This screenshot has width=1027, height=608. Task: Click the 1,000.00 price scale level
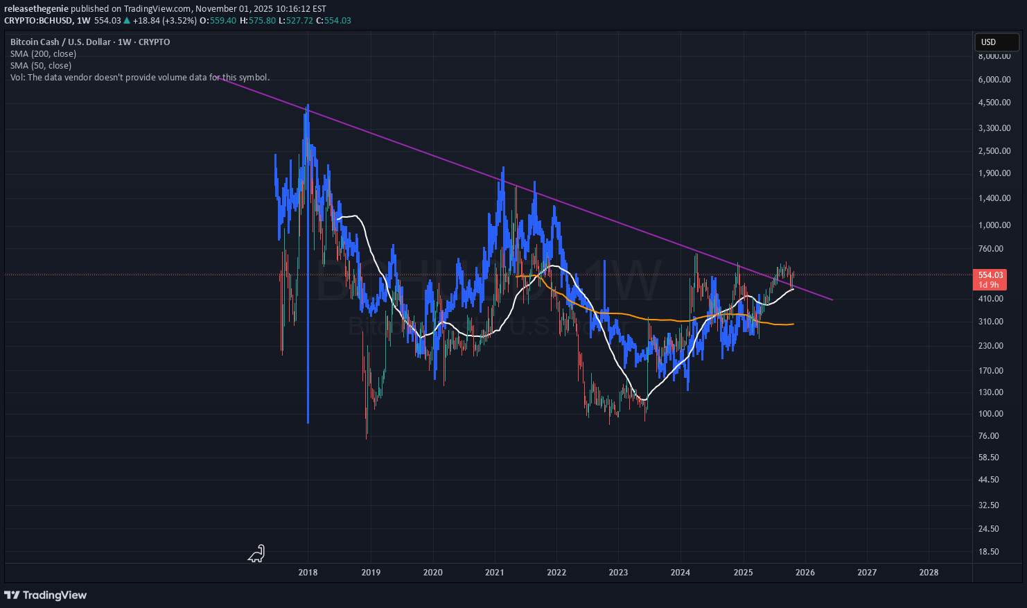point(994,225)
